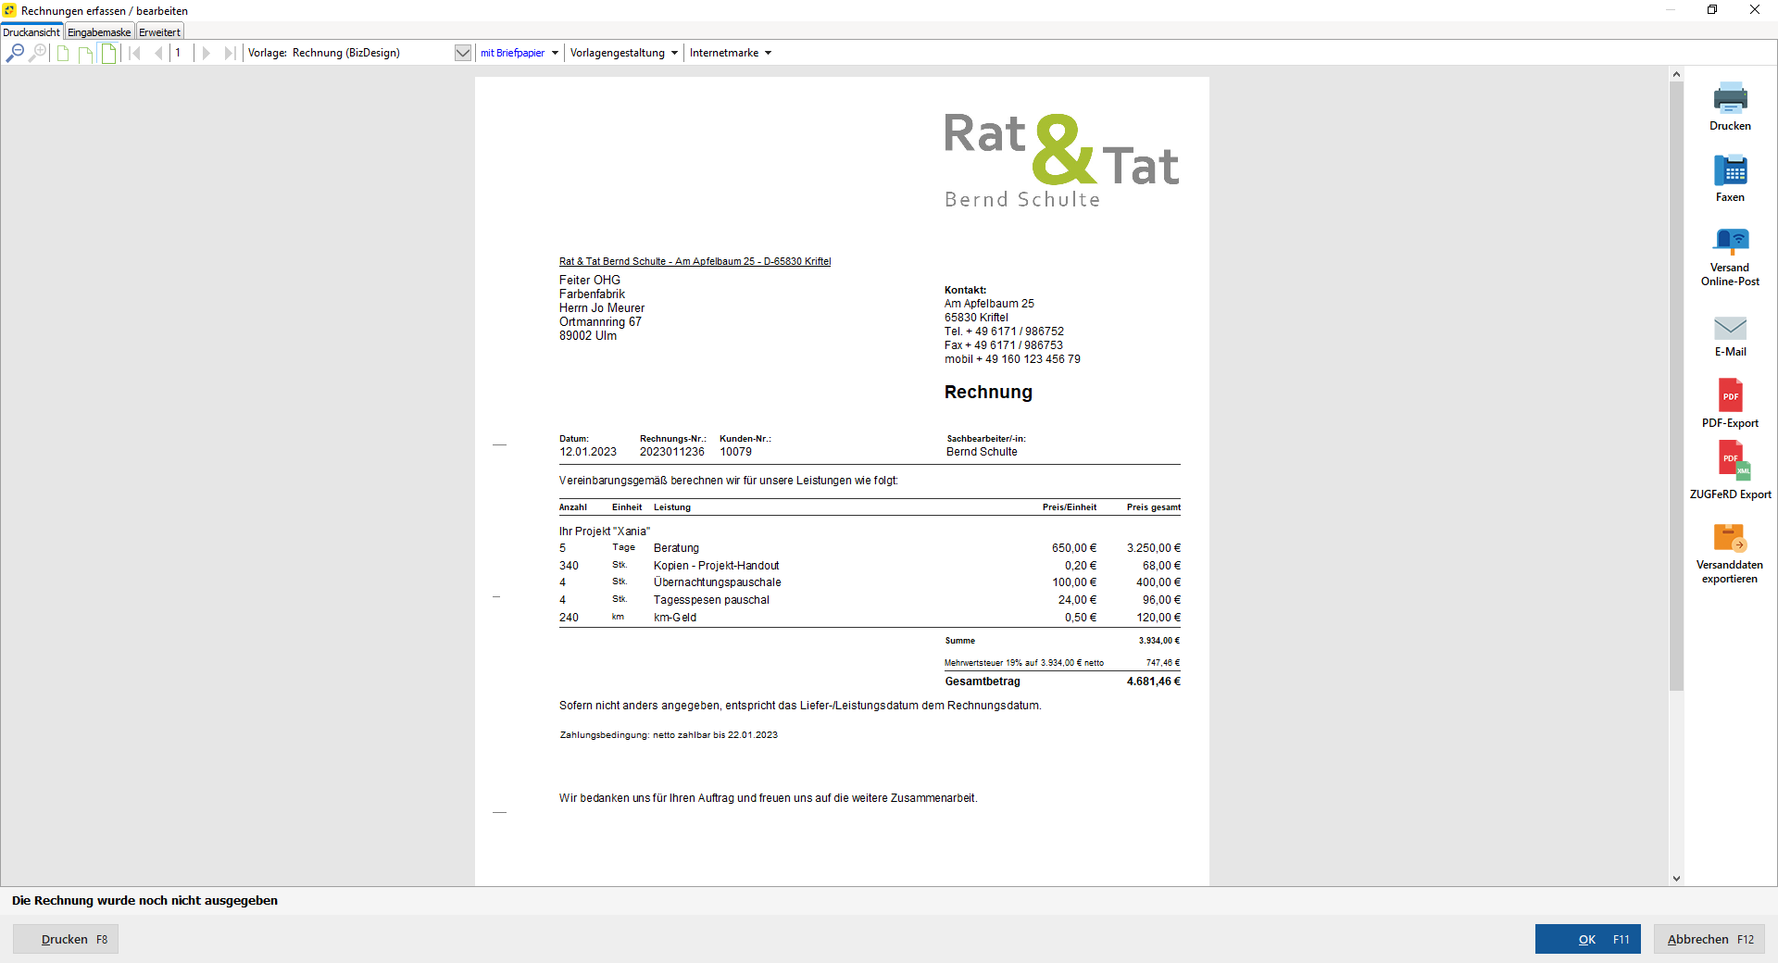Click the date 12.01.2023
Image resolution: width=1778 pixels, height=963 pixels.
point(588,452)
